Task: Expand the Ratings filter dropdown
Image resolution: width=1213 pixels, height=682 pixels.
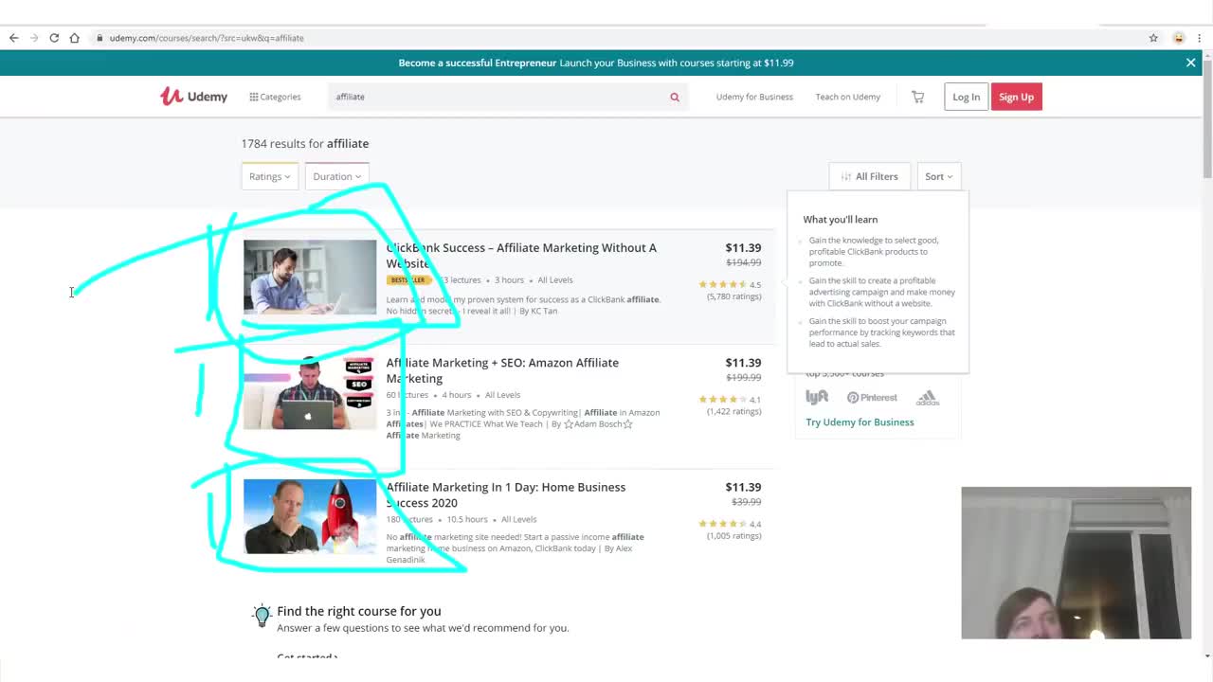Action: (x=270, y=176)
